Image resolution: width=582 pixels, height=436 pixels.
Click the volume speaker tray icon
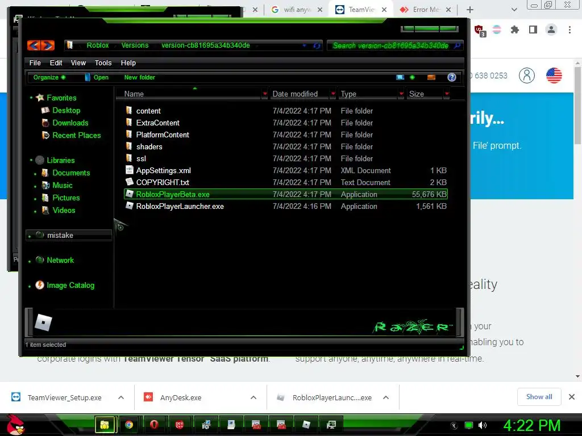[483, 425]
